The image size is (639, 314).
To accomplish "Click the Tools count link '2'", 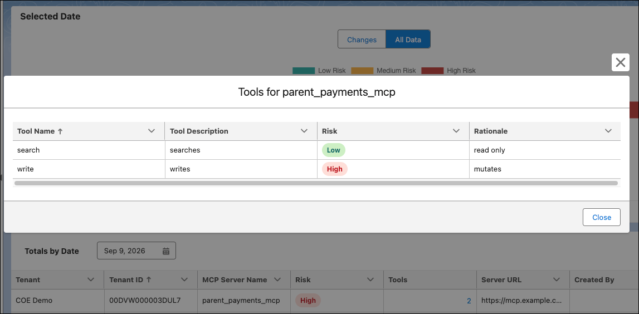I will [x=469, y=301].
